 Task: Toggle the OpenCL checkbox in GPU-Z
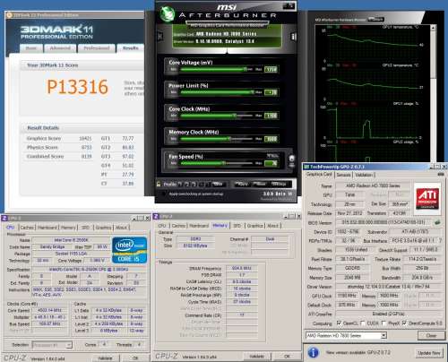click(339, 323)
